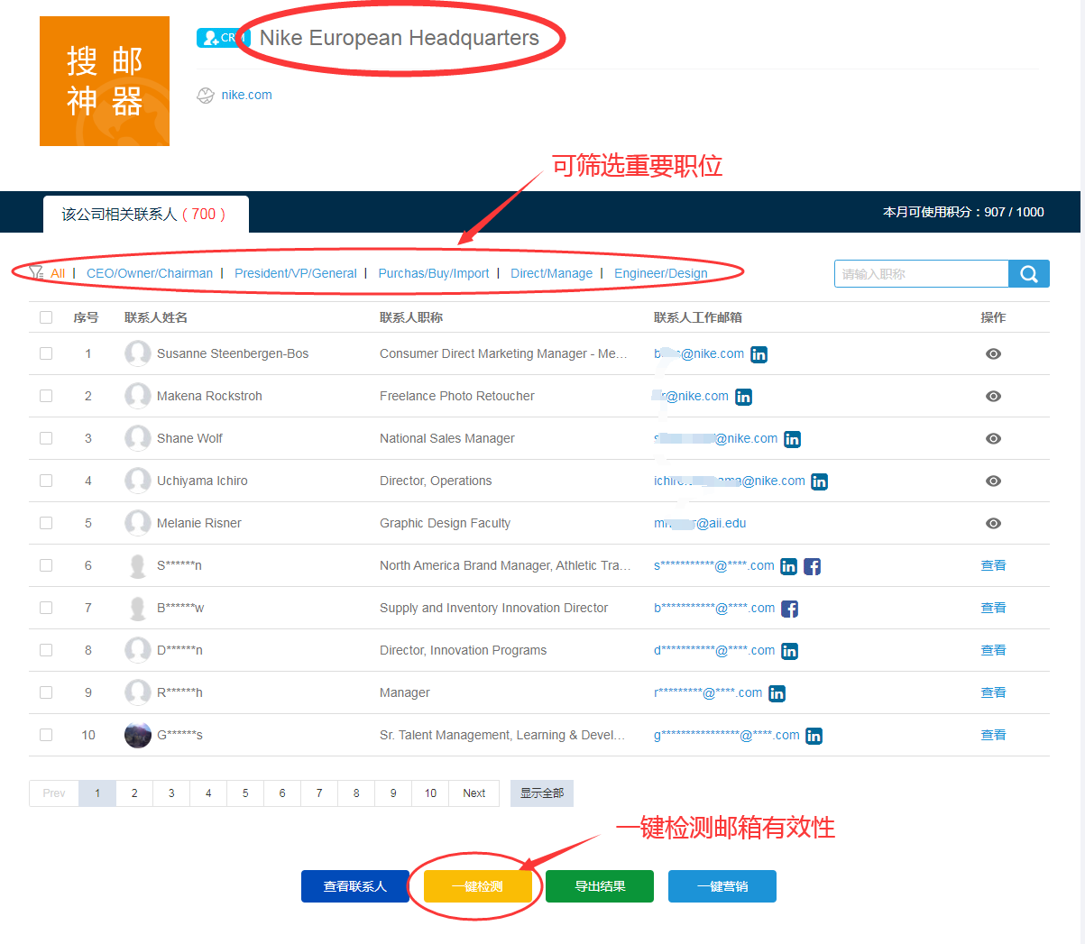The height and width of the screenshot is (944, 1085).
Task: Click the mr...@aii.edu email link
Action: click(700, 523)
